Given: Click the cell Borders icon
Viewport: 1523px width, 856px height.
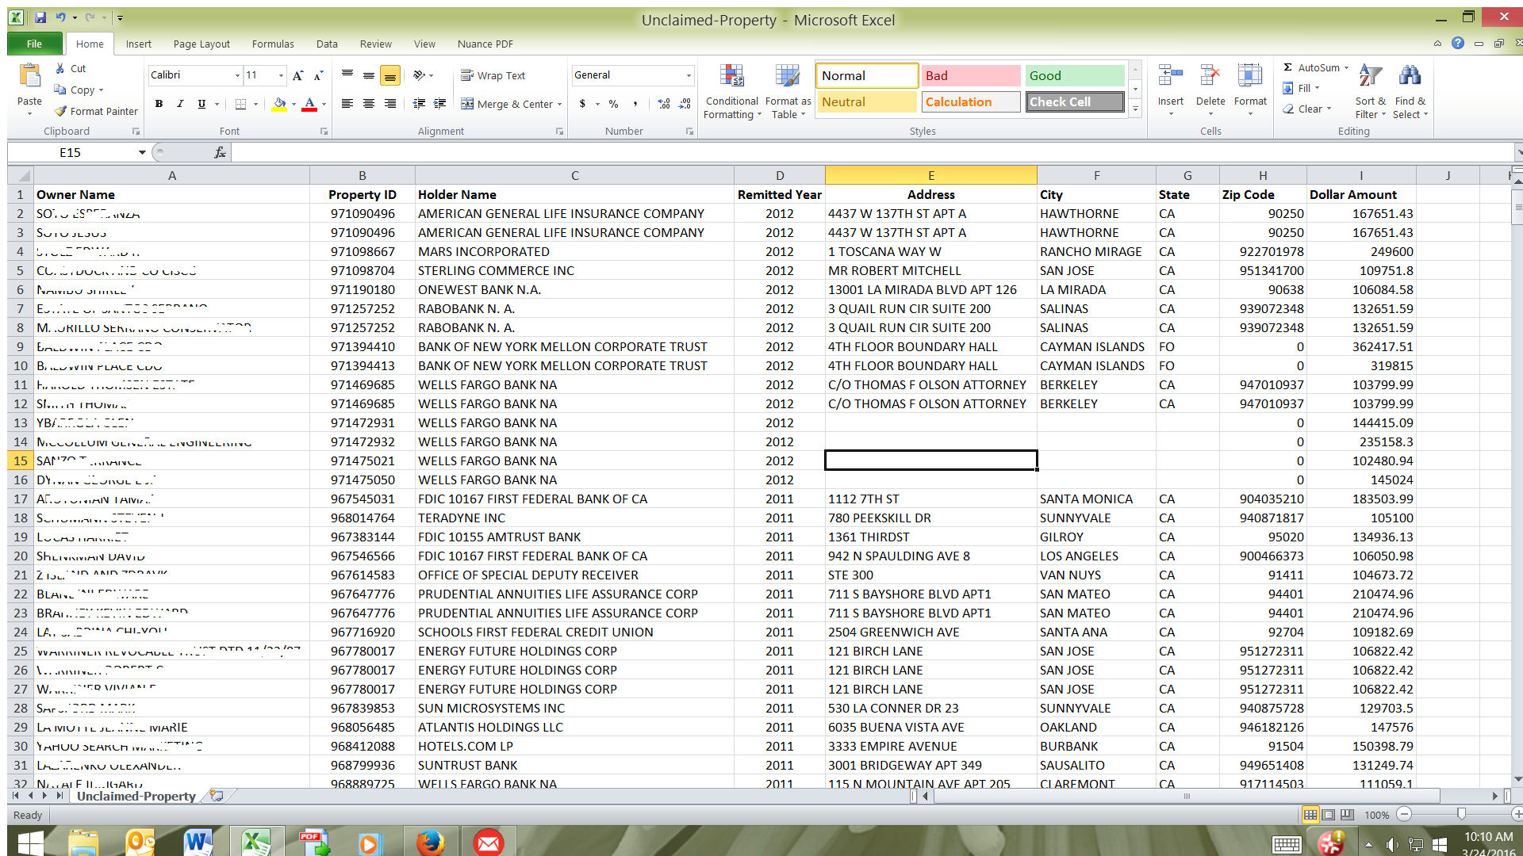Looking at the screenshot, I should (241, 104).
